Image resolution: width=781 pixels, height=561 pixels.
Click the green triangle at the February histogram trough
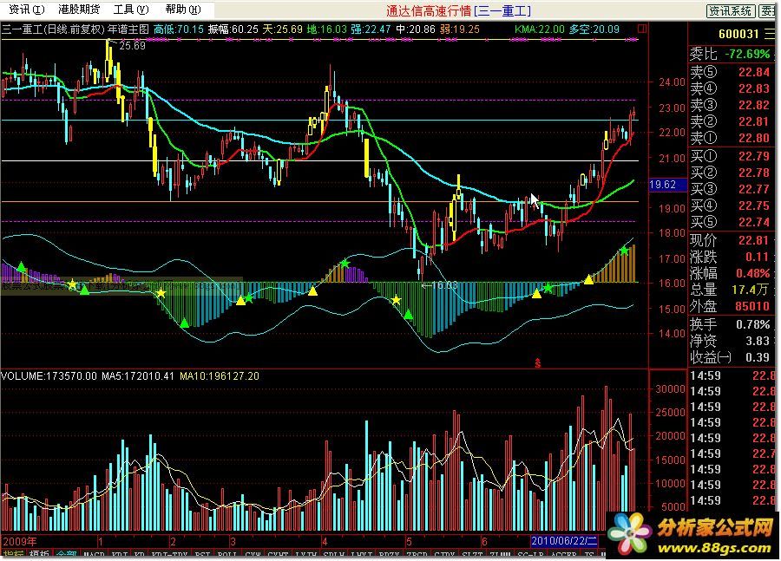(x=184, y=323)
